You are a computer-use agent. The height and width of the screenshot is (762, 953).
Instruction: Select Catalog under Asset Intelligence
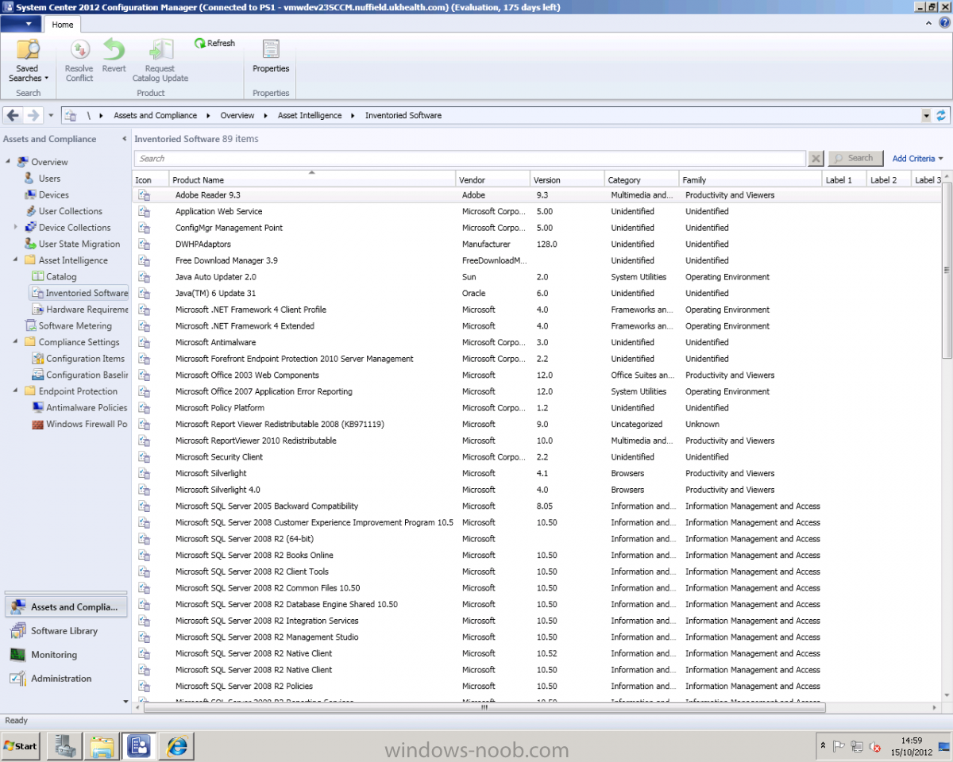pos(61,277)
